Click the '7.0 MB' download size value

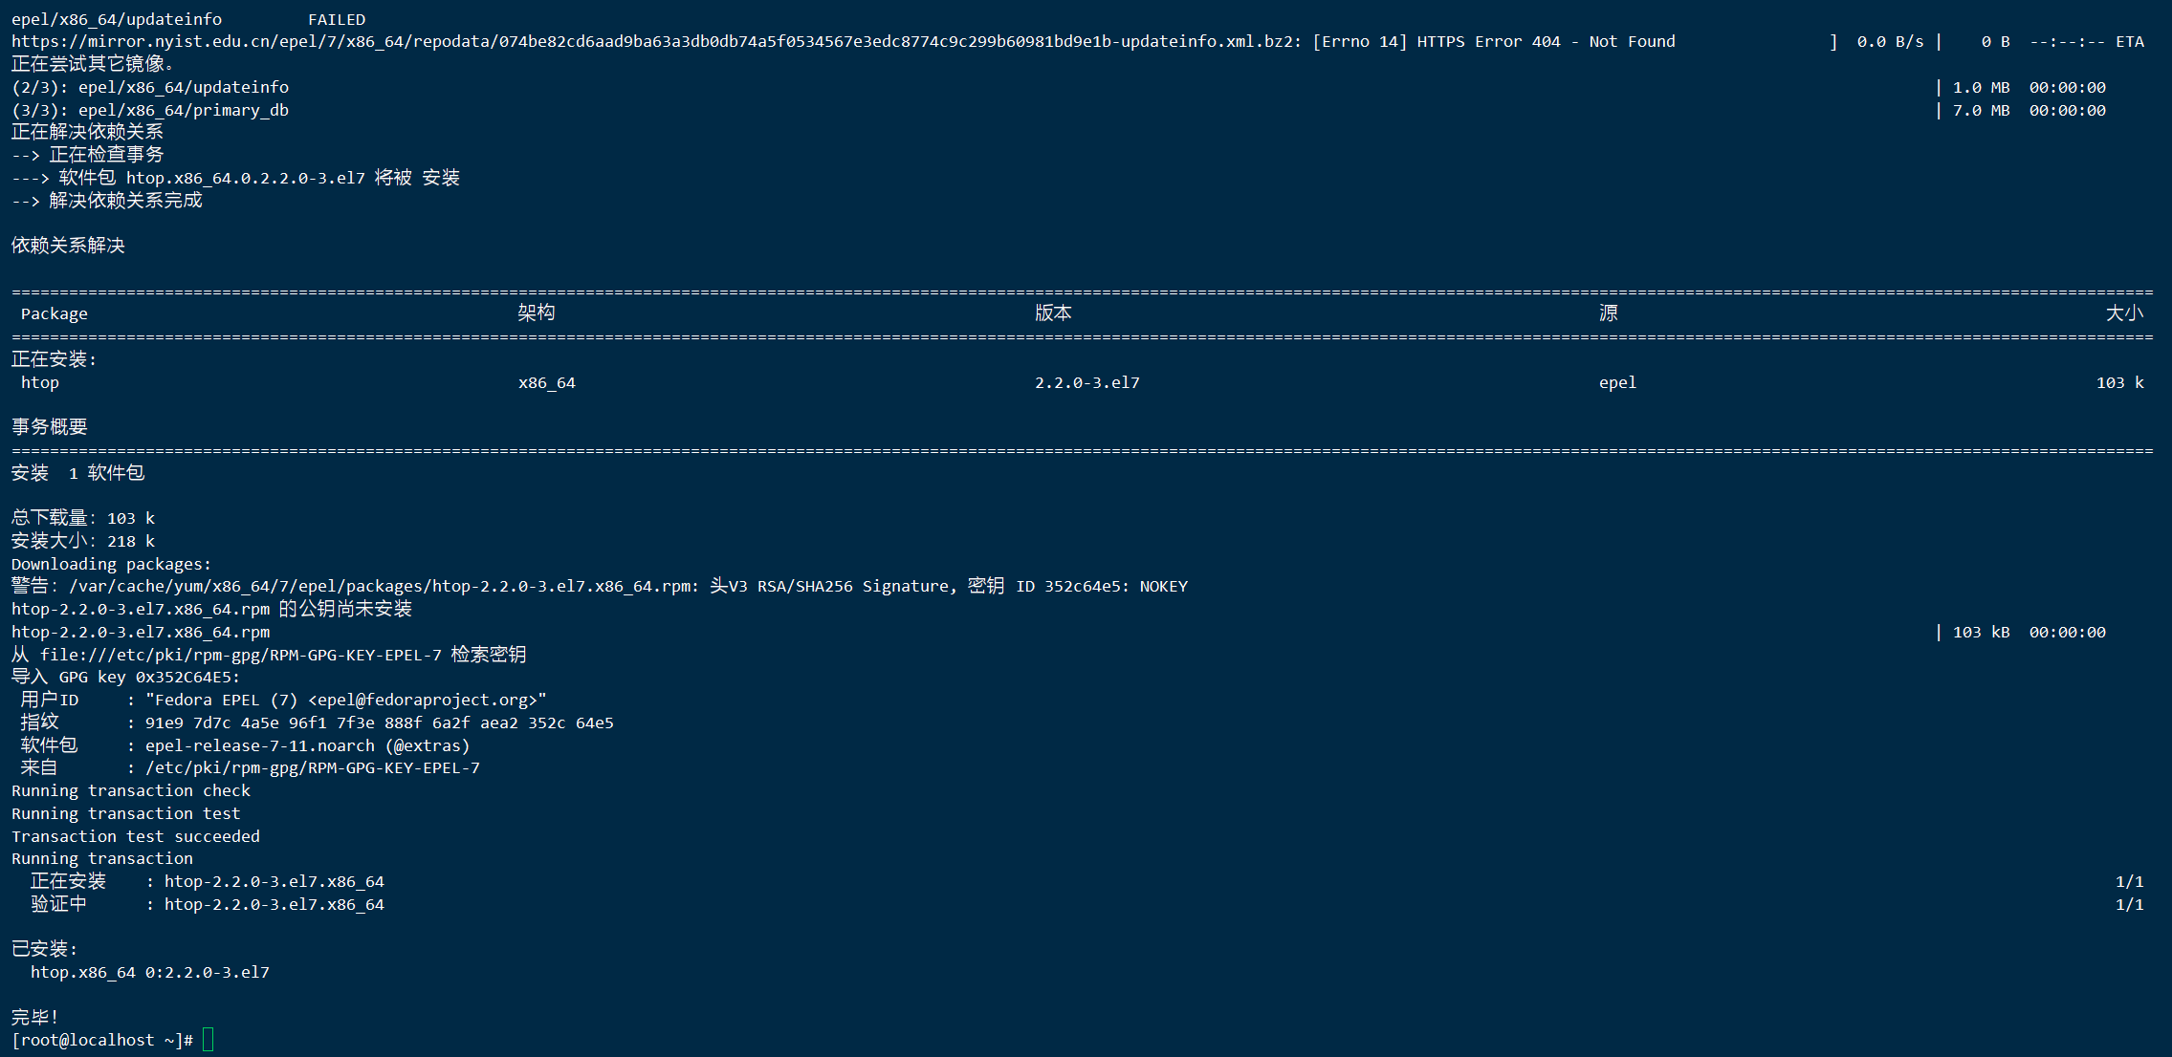(1981, 111)
